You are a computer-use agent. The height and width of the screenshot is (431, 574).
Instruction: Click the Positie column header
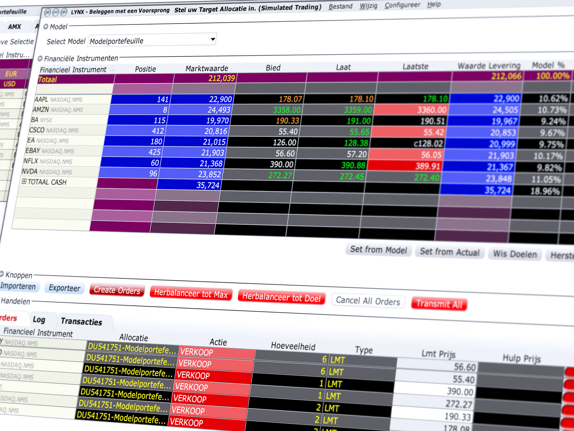click(146, 69)
